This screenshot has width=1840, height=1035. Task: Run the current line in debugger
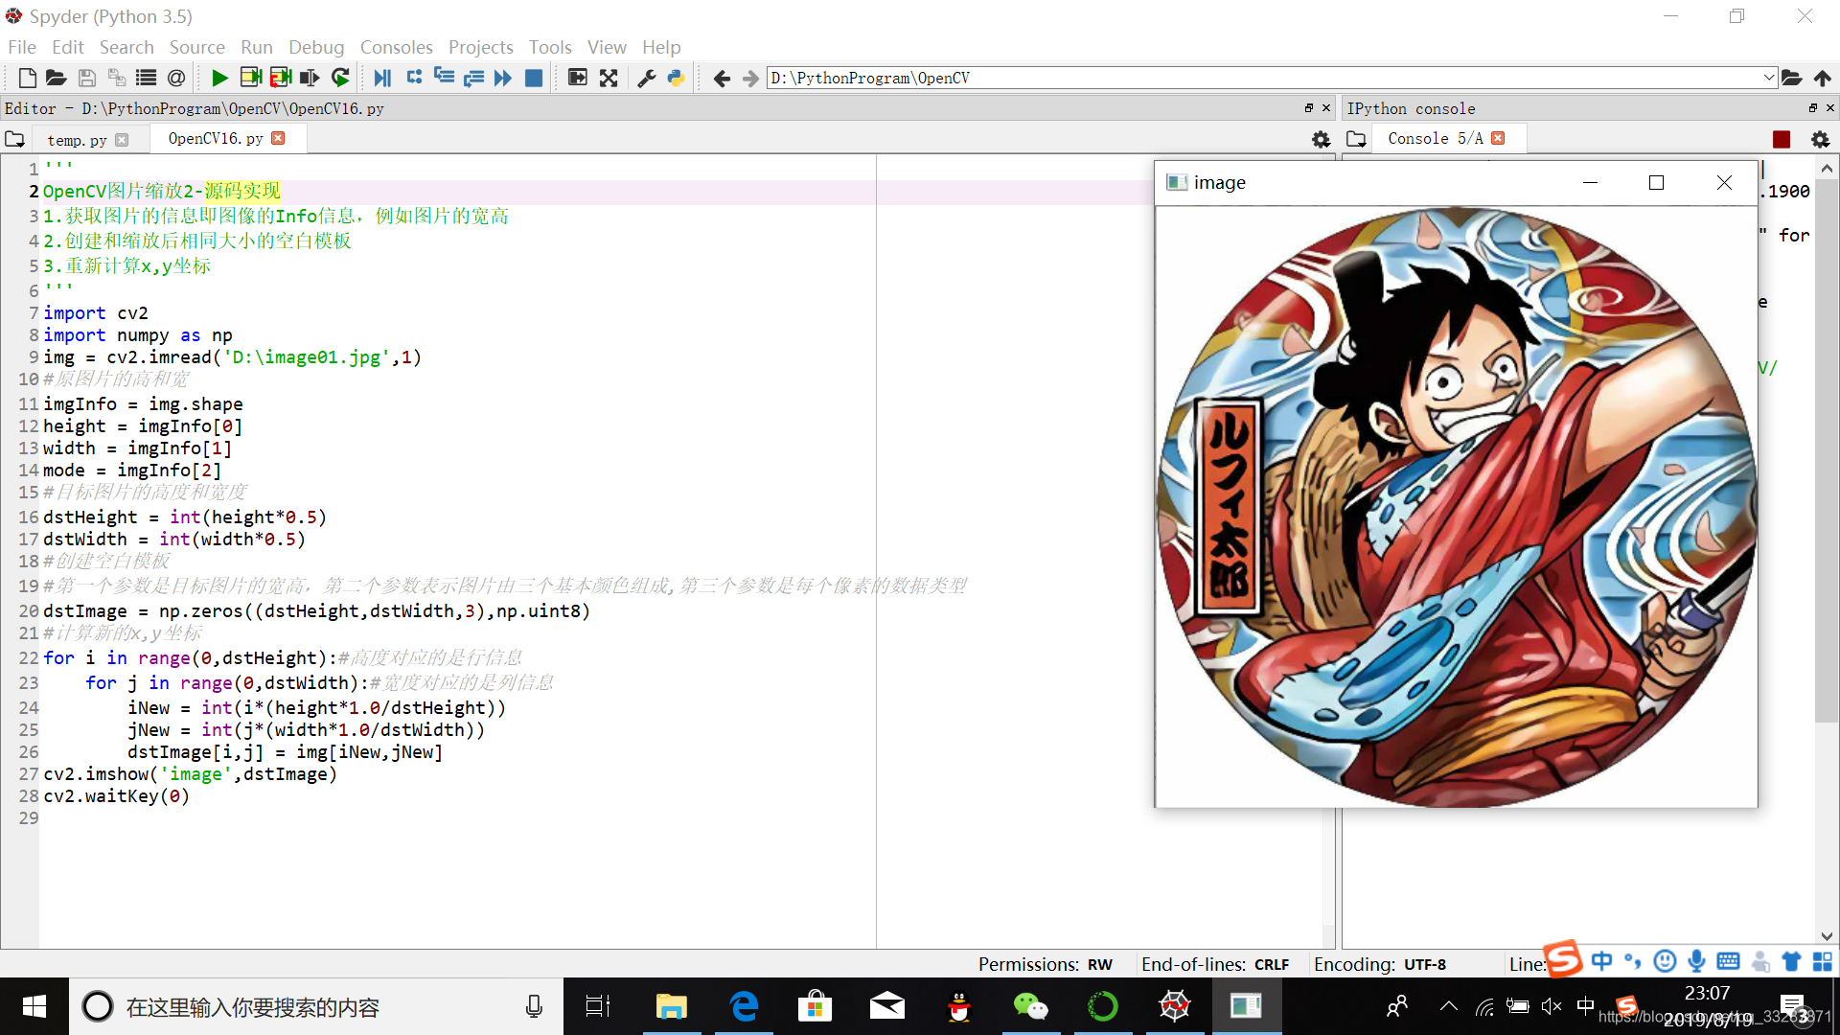pyautogui.click(x=414, y=78)
